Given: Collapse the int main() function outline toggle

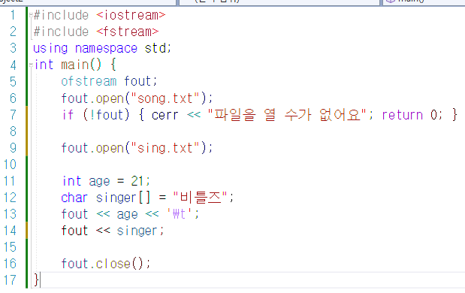Looking at the screenshot, I should tap(31, 65).
